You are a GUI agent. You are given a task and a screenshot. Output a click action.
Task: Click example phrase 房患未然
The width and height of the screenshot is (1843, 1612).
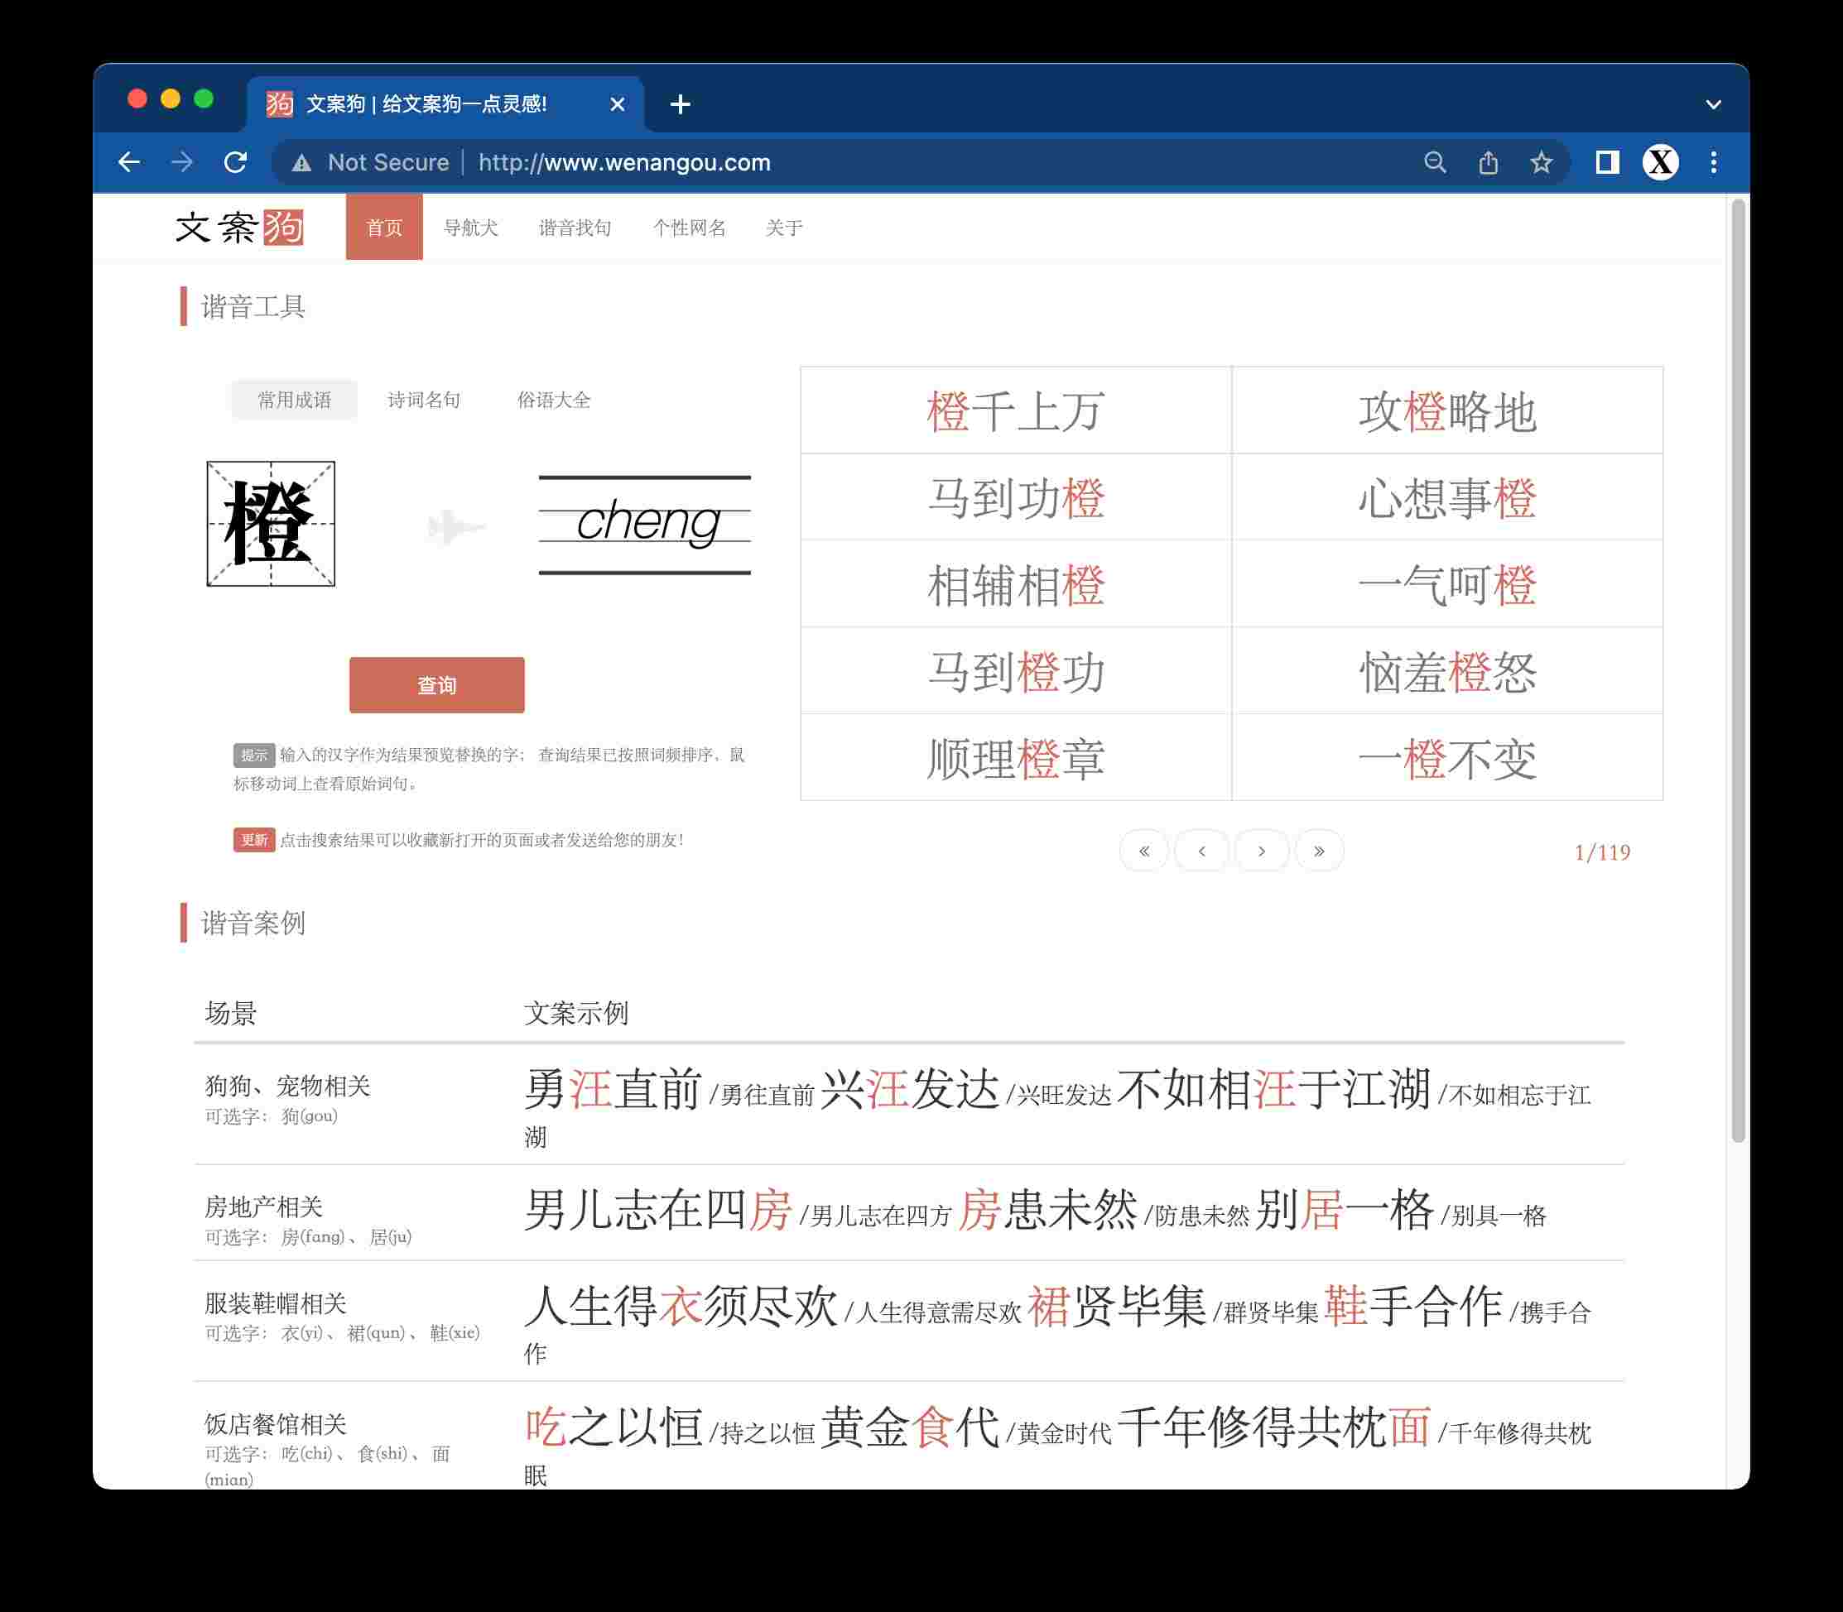point(1047,1209)
